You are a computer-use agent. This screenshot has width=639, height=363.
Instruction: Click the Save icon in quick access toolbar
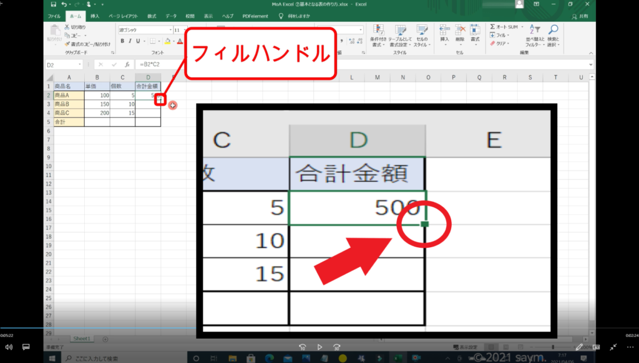click(x=54, y=4)
